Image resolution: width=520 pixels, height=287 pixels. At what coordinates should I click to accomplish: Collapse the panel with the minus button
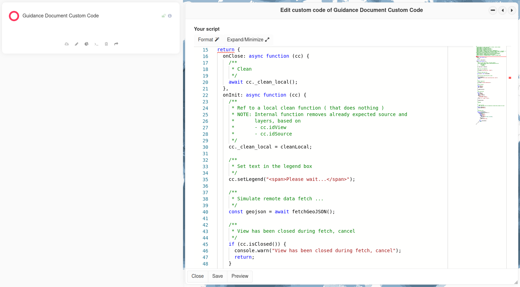click(x=493, y=10)
